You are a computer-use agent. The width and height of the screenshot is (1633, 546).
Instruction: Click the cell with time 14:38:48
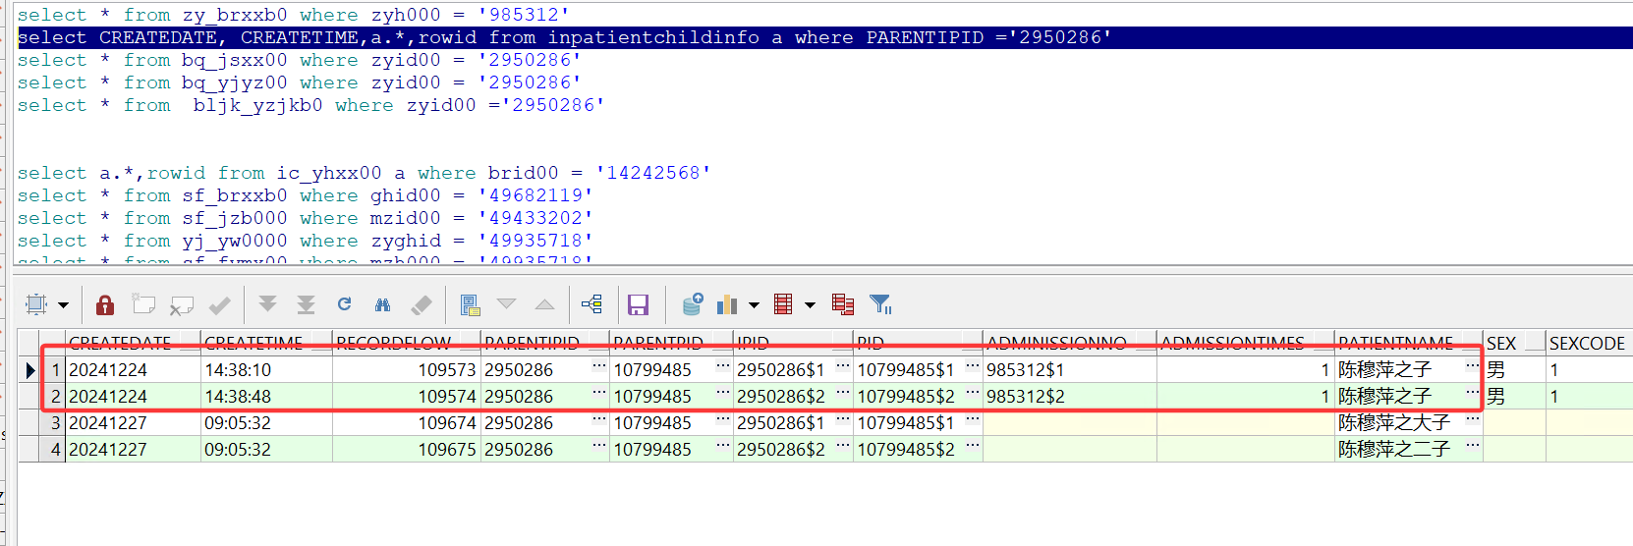click(x=266, y=397)
